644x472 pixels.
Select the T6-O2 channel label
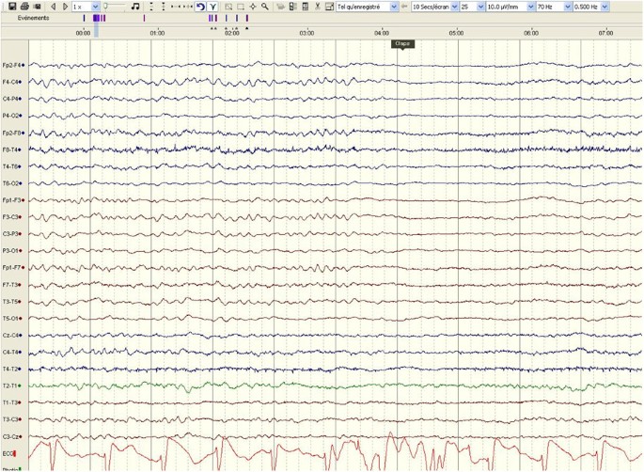(12, 183)
